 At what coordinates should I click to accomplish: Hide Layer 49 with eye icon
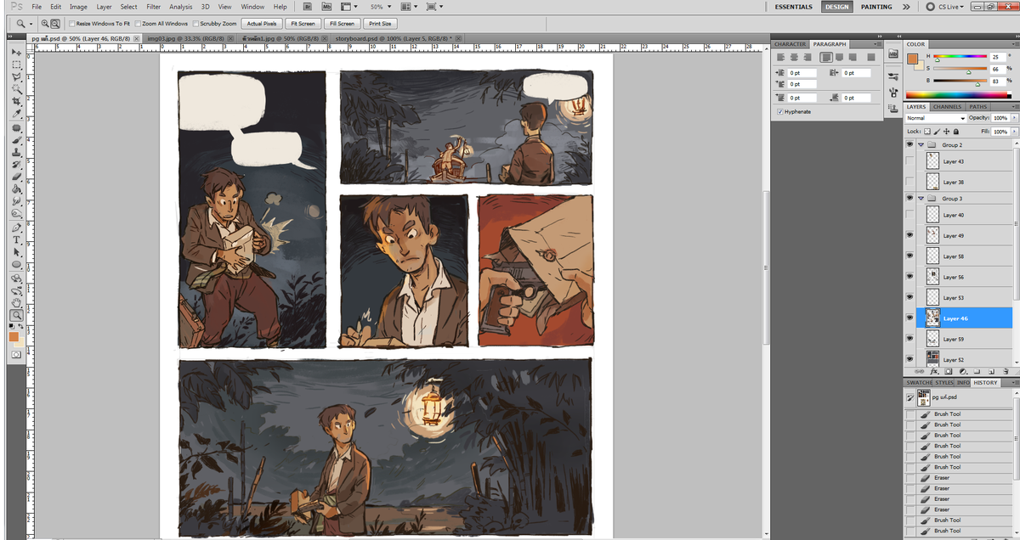click(x=910, y=235)
